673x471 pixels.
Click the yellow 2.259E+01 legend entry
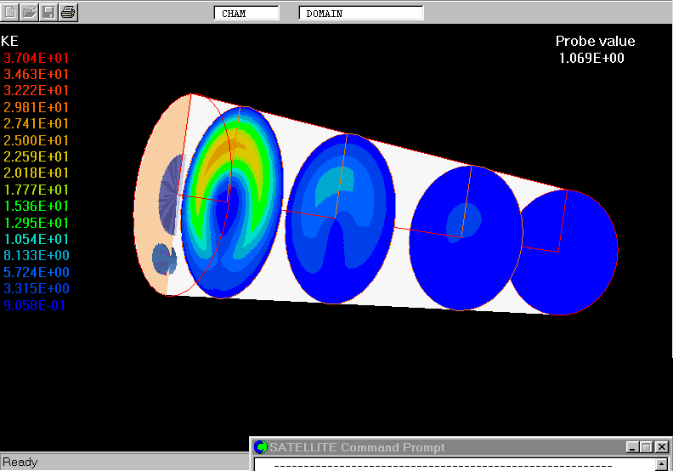[x=37, y=157]
